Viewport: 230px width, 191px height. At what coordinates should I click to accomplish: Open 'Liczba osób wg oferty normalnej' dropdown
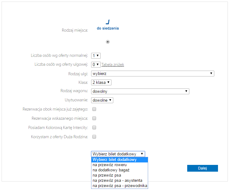(x=96, y=56)
